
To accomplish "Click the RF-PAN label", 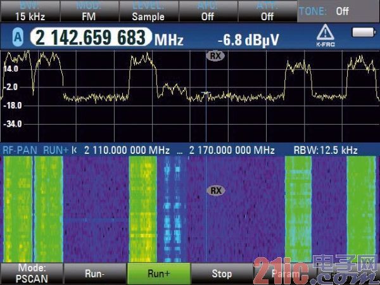I will (x=20, y=150).
